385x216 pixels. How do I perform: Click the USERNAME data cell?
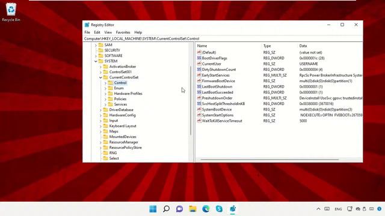309,64
